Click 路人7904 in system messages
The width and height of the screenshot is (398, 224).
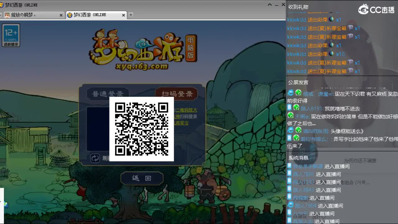click(306, 206)
